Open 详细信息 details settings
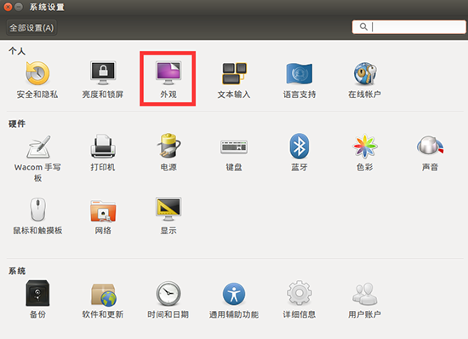 (300, 300)
